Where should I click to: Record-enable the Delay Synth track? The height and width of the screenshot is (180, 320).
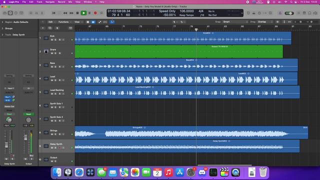click(x=59, y=148)
